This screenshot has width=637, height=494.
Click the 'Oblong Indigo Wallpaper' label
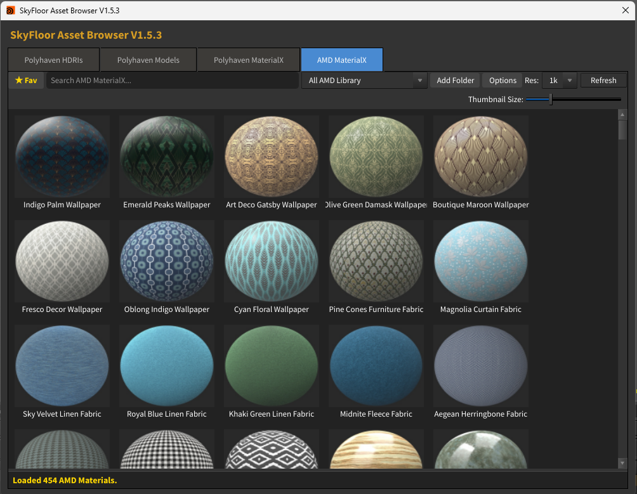[167, 309]
